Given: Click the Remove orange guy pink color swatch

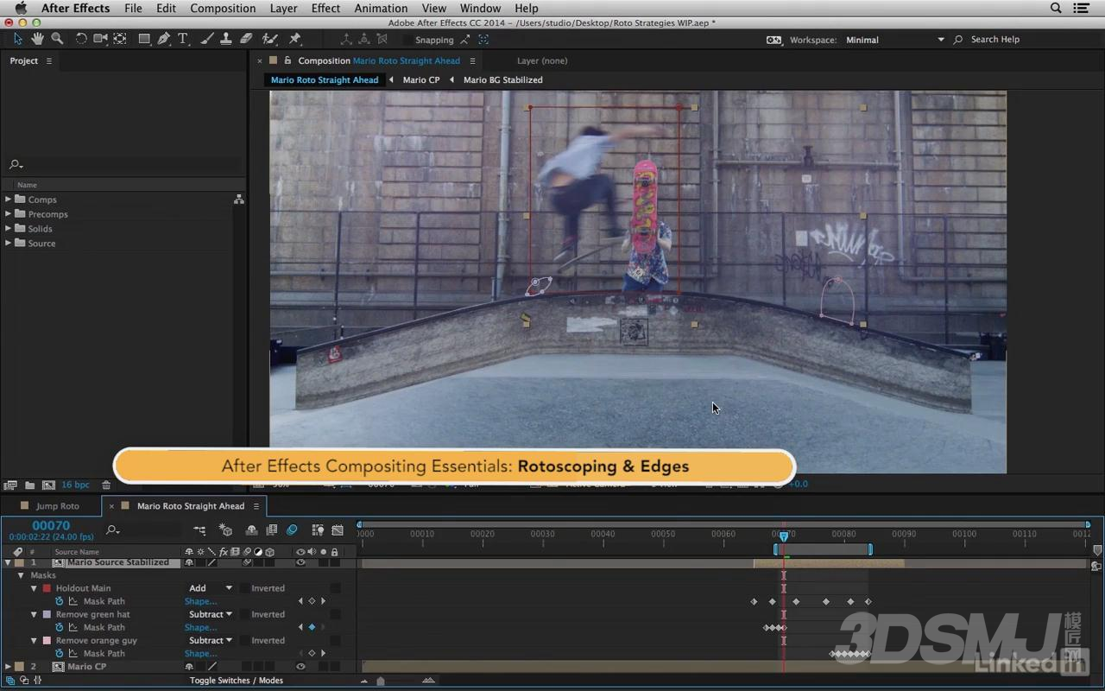Looking at the screenshot, I should (47, 640).
